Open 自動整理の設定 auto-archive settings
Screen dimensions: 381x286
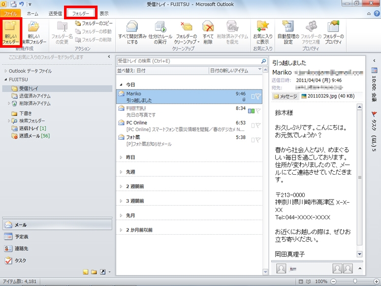[x=288, y=33]
